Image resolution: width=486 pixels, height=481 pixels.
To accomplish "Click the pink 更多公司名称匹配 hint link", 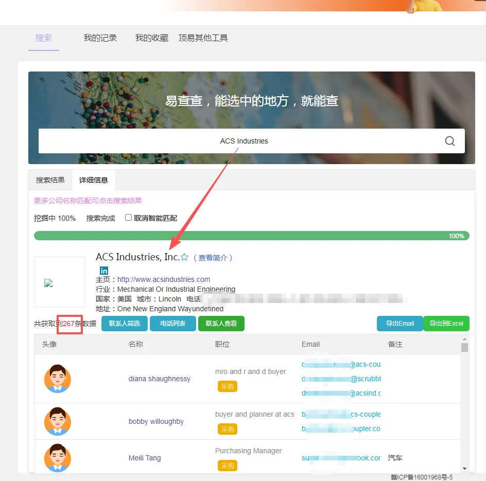I will point(88,201).
